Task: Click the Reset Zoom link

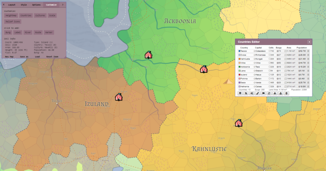Action: [52, 56]
